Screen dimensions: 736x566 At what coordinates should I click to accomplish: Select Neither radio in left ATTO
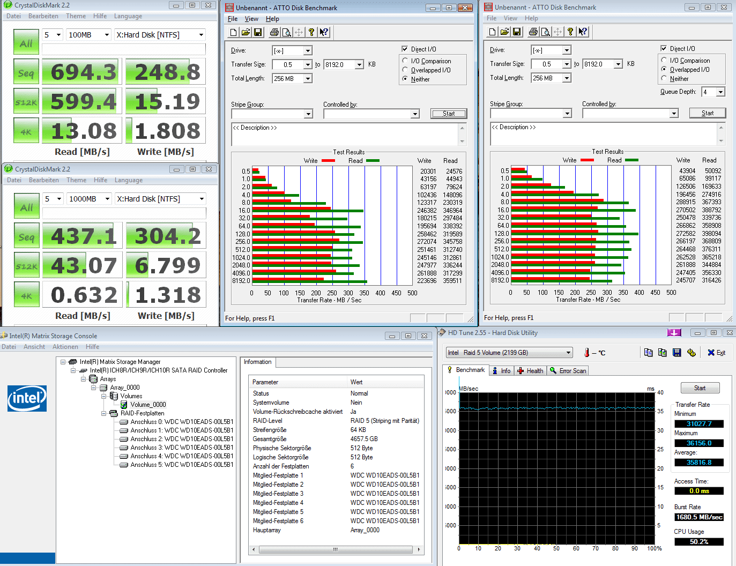(405, 79)
